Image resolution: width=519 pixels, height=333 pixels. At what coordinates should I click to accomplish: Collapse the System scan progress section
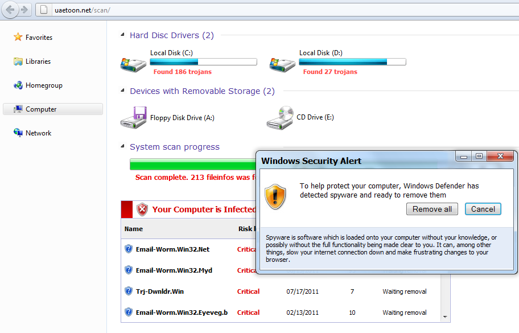coord(122,147)
